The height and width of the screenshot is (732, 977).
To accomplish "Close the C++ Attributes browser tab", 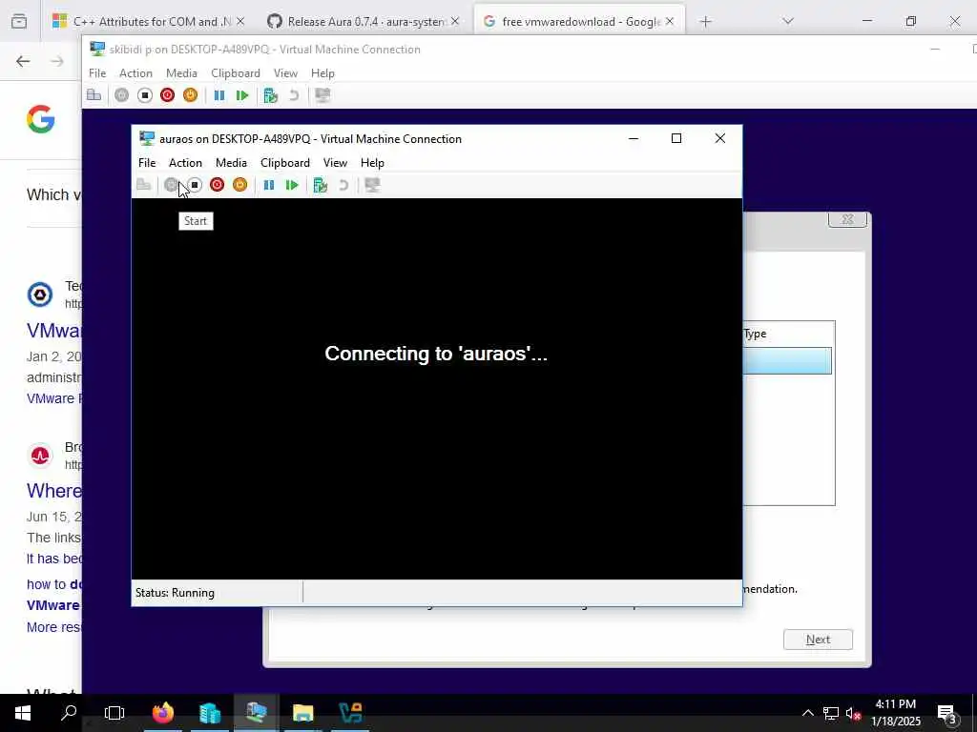I will click(x=240, y=22).
